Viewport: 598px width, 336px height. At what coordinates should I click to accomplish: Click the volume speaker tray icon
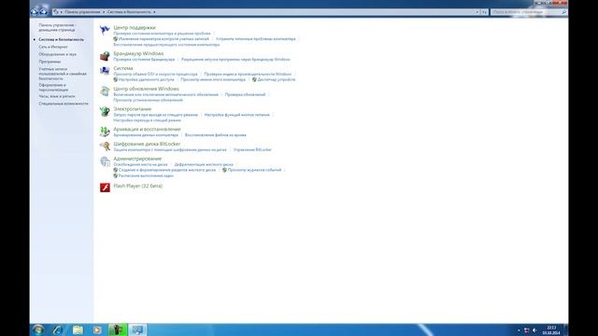point(534,330)
